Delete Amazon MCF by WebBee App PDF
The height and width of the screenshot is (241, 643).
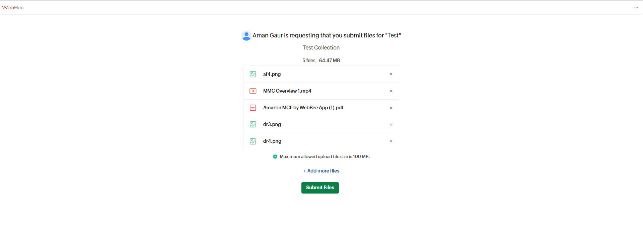click(391, 108)
